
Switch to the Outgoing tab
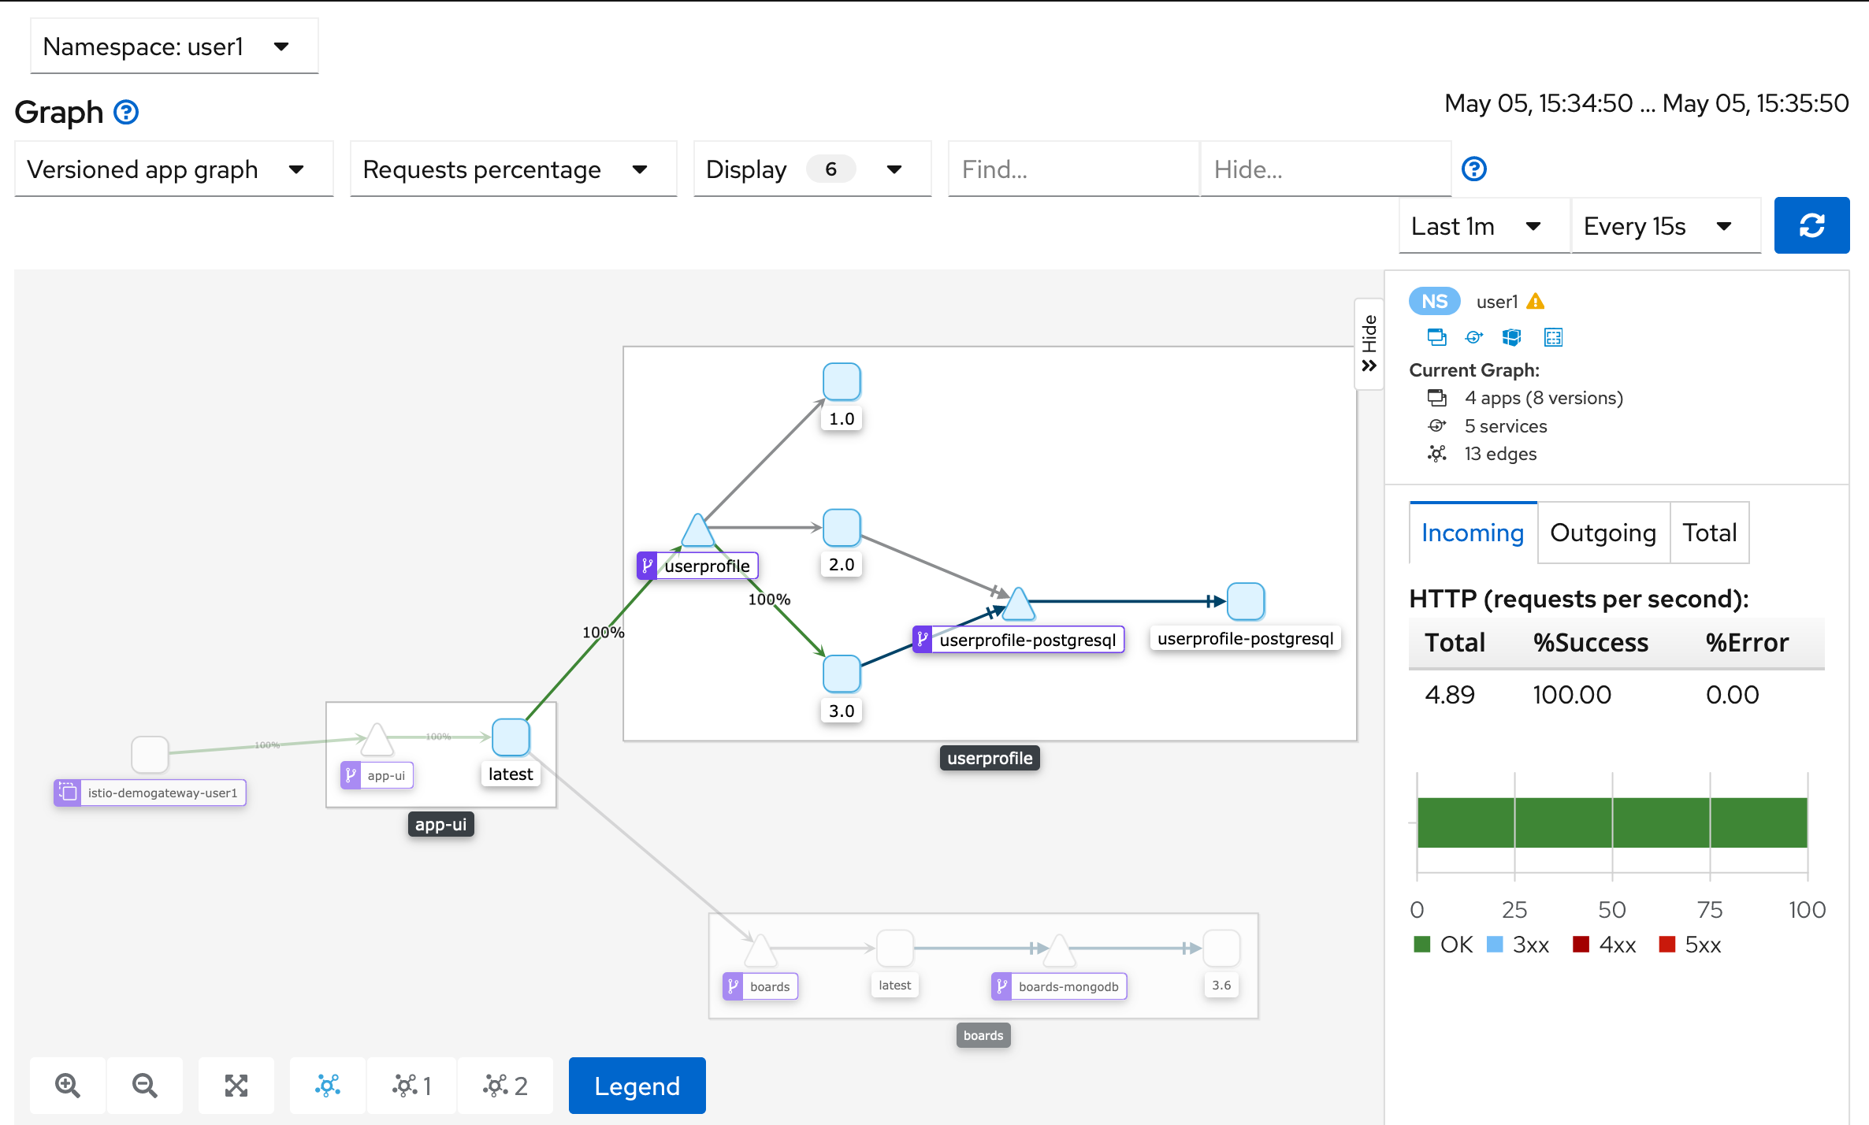click(1603, 533)
